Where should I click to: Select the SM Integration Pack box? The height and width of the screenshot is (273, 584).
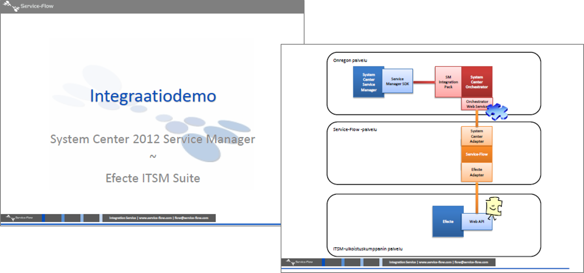coord(448,82)
